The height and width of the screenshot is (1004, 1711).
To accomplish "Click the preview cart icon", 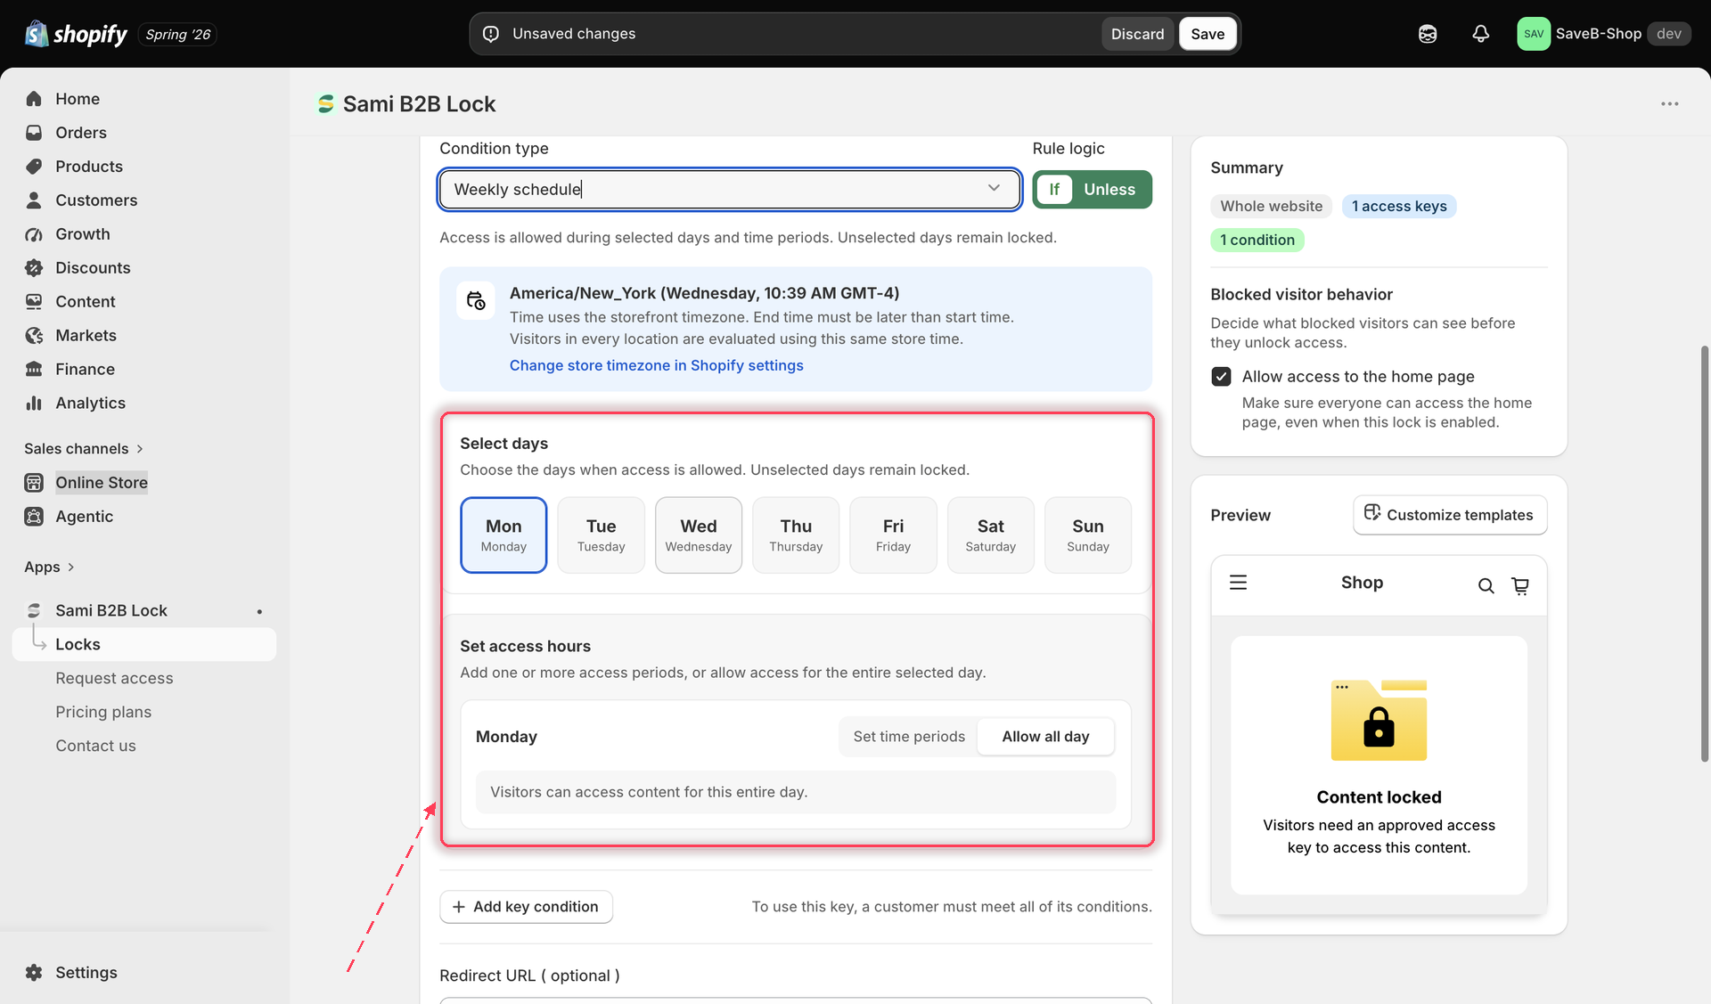I will tap(1520, 585).
